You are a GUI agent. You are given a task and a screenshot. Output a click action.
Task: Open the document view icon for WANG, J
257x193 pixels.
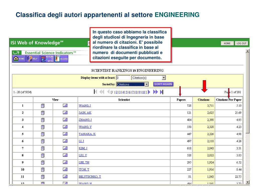[x=43, y=106]
